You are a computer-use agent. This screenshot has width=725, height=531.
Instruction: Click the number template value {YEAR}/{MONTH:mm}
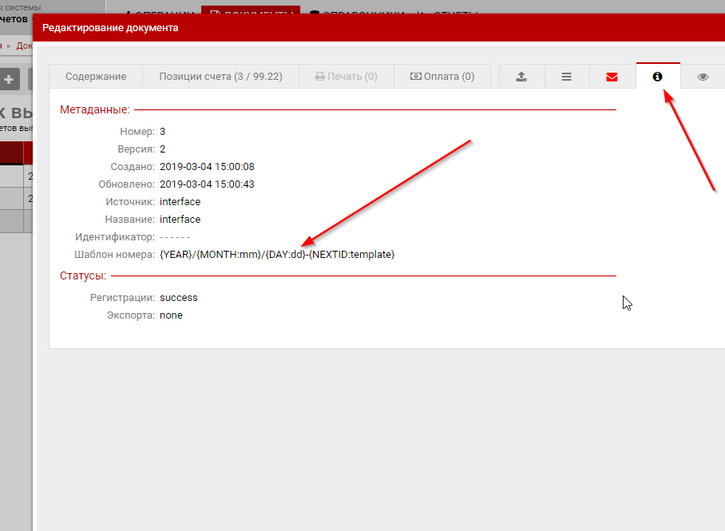[x=277, y=255]
